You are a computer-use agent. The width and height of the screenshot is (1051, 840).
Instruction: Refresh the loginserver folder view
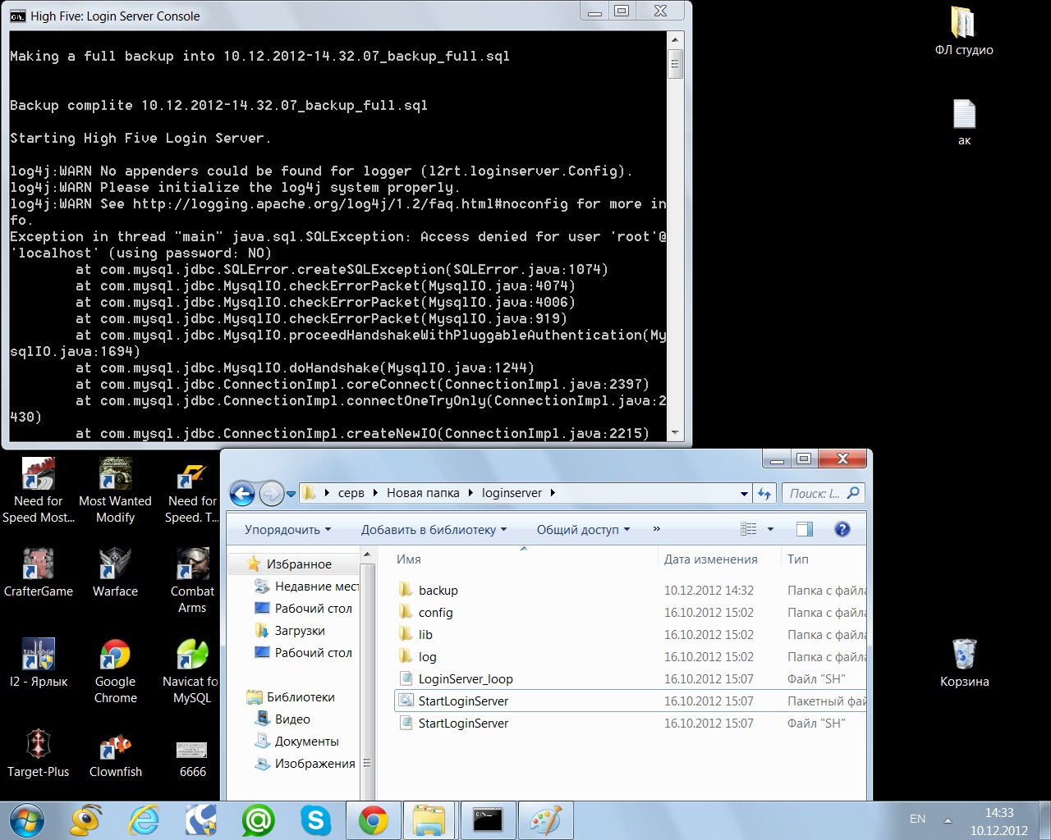764,493
